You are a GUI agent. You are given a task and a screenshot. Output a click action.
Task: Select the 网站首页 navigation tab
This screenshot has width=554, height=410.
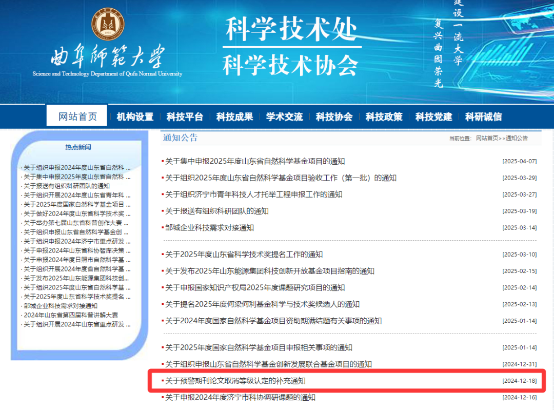click(76, 116)
